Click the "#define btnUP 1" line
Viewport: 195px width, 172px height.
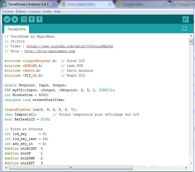(24, 153)
